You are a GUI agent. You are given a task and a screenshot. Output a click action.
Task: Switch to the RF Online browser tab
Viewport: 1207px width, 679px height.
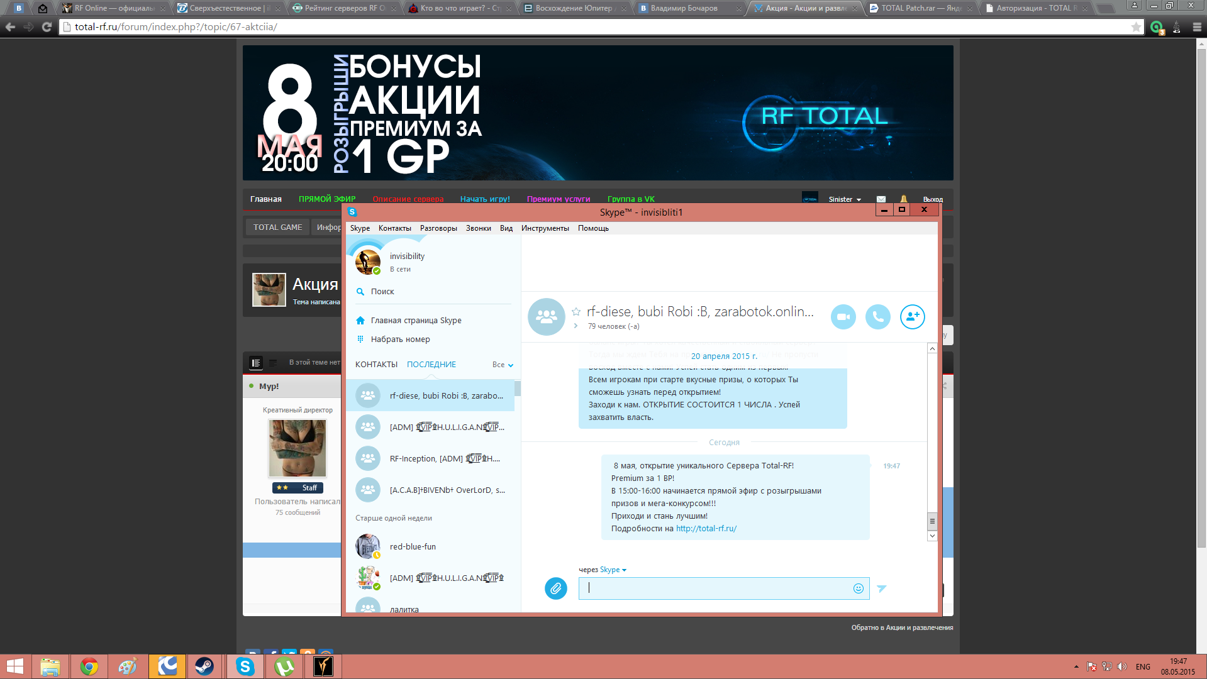[114, 8]
